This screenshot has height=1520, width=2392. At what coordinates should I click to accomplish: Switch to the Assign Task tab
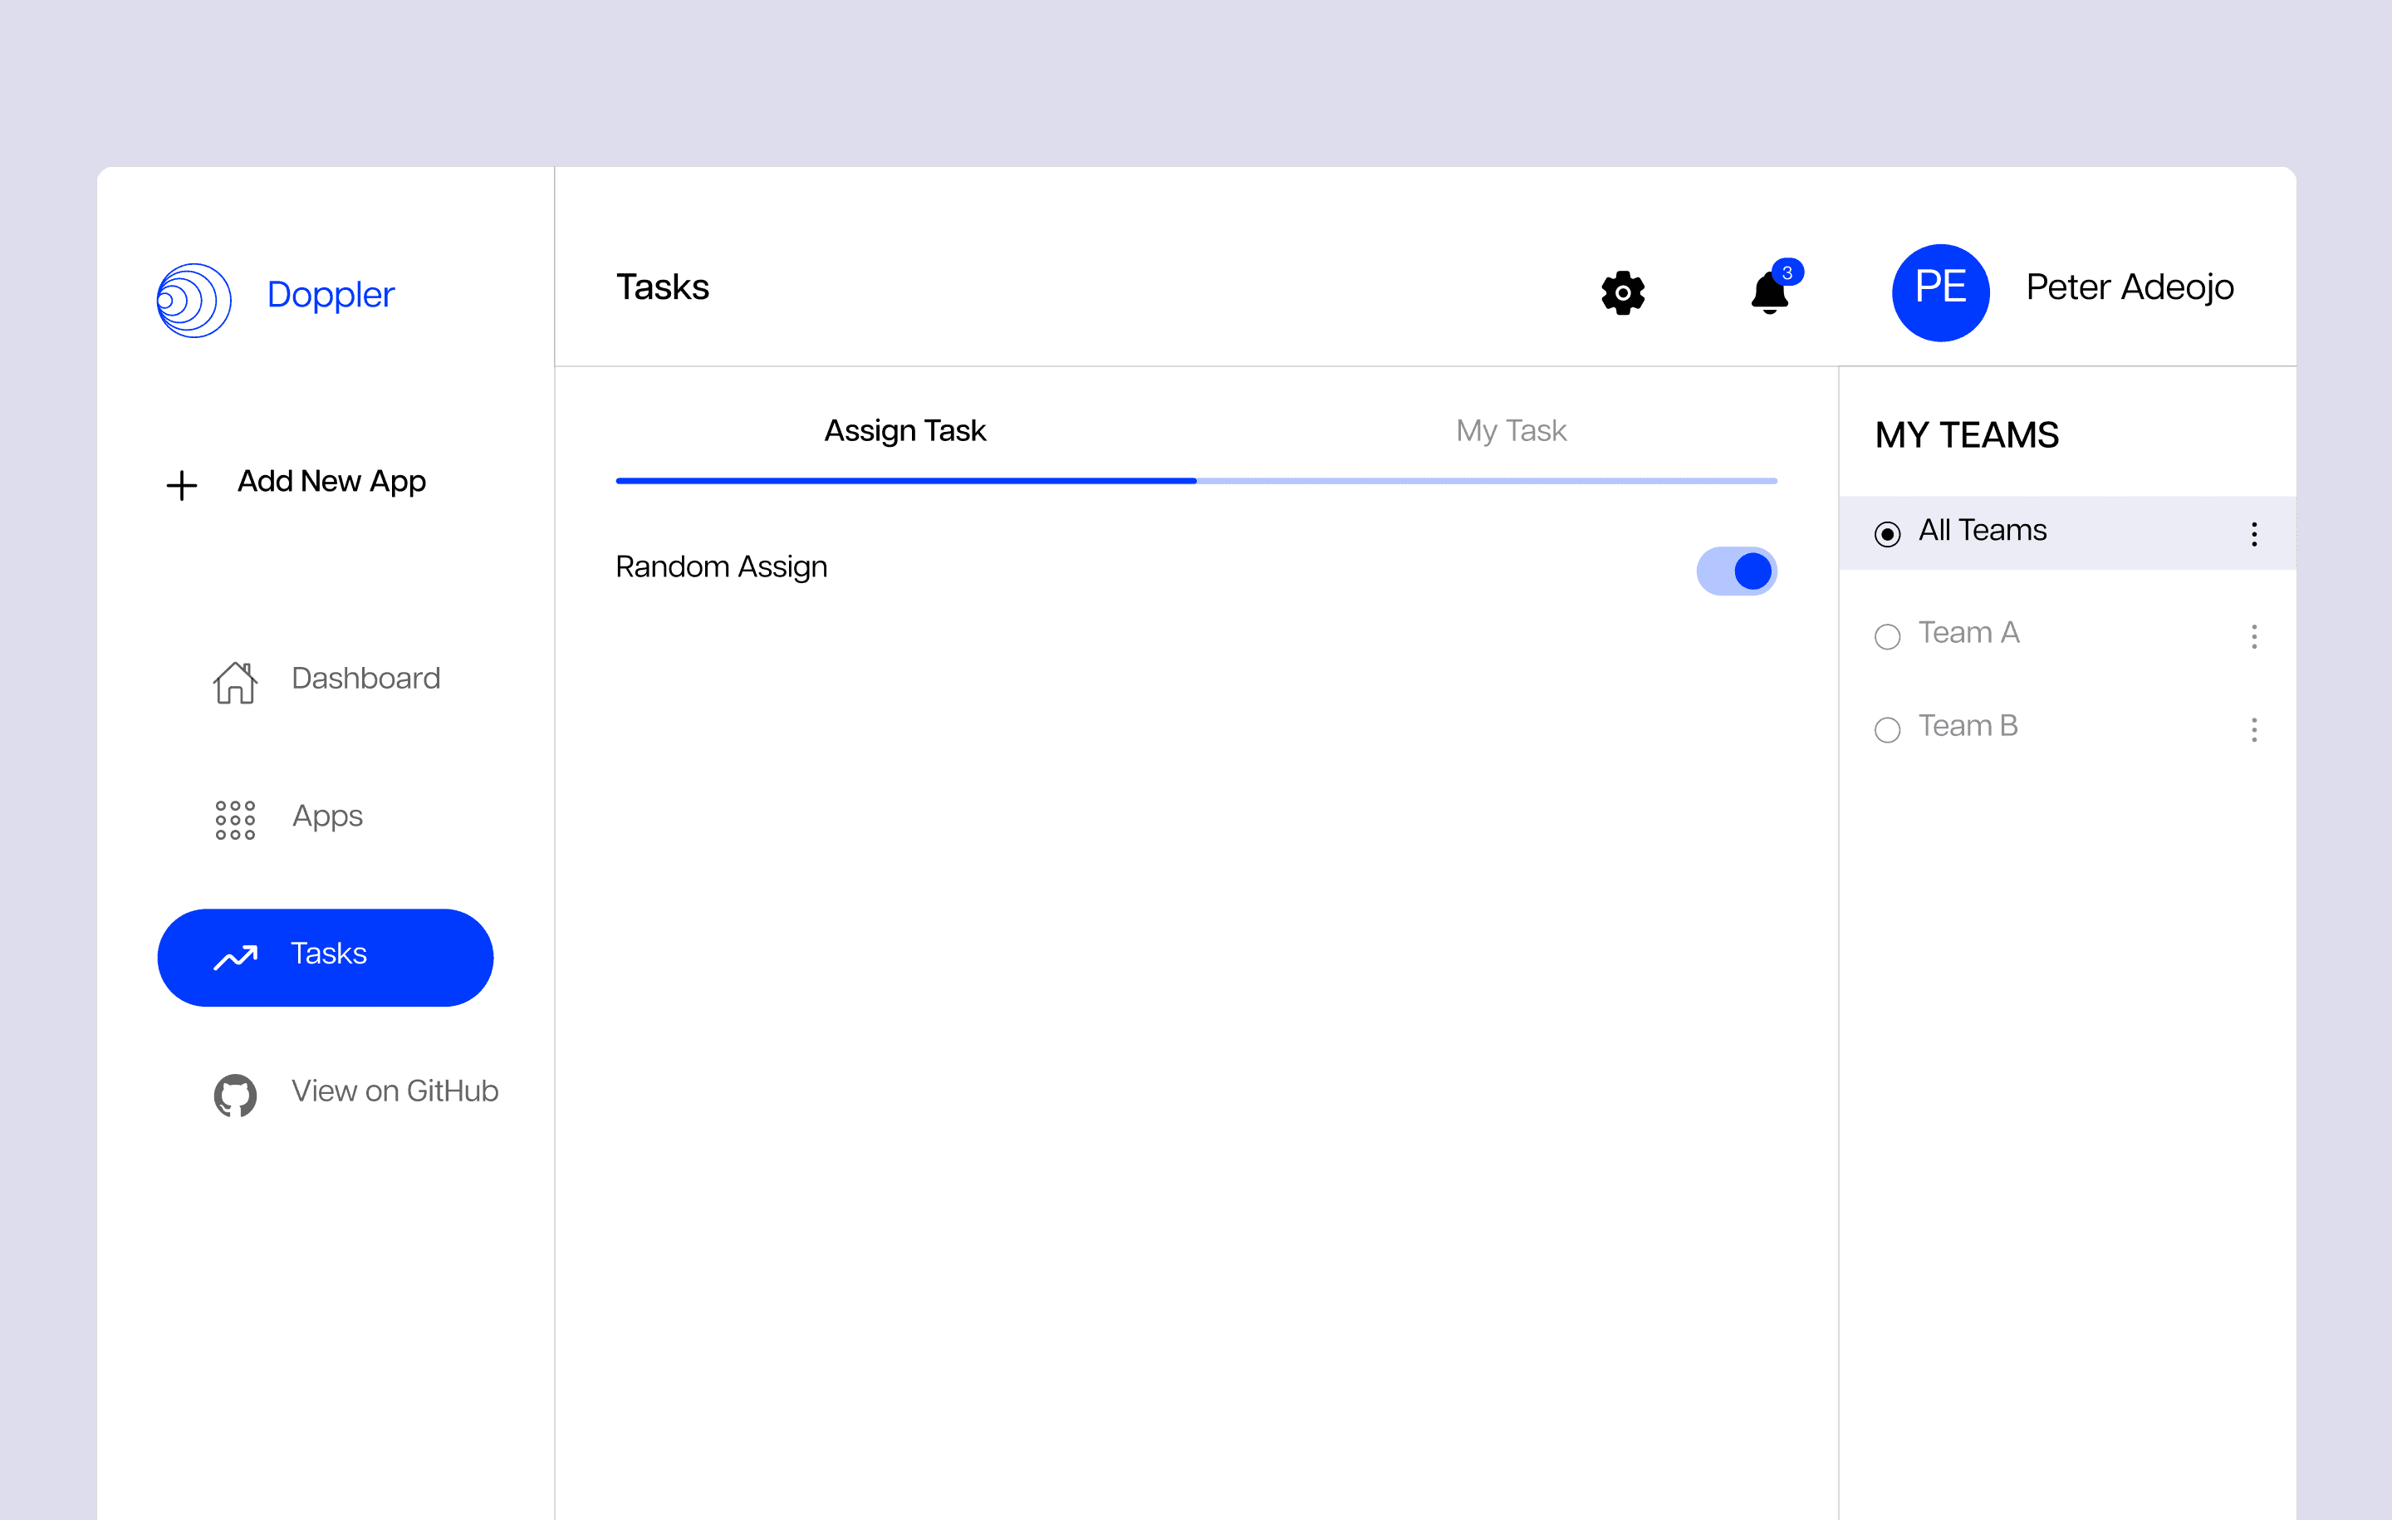coord(905,430)
